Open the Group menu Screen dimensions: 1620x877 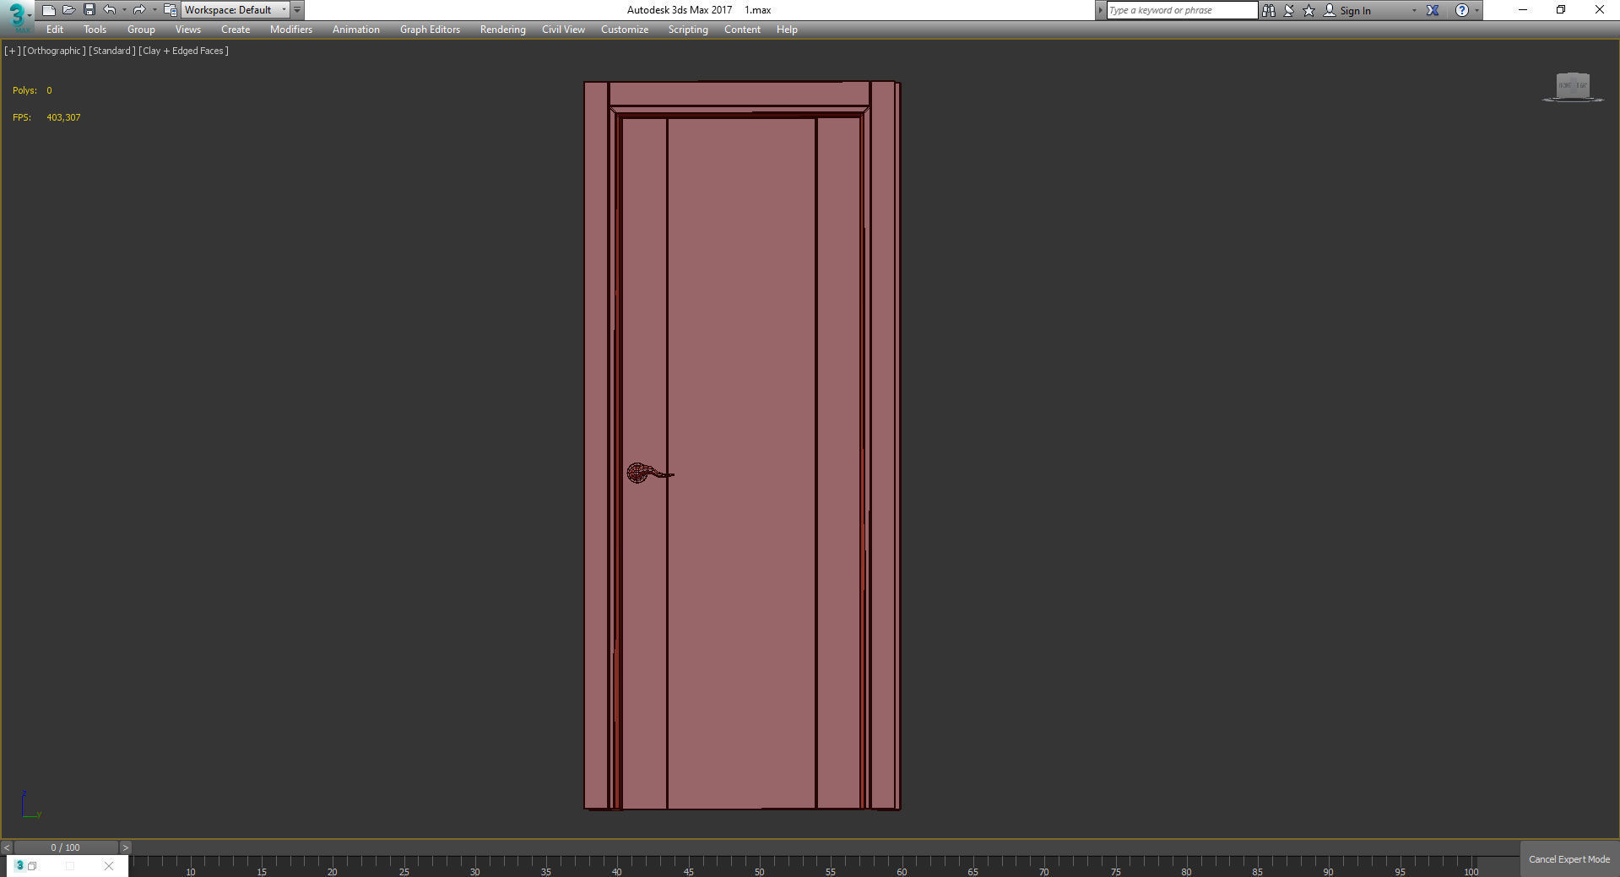pyautogui.click(x=141, y=30)
